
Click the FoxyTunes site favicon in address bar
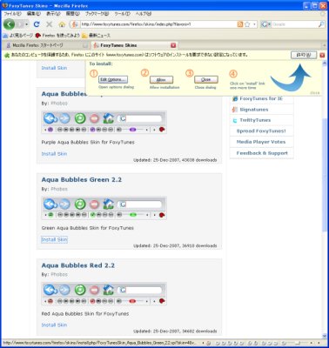(x=75, y=24)
